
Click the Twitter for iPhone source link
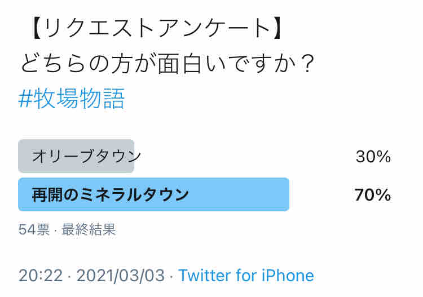pyautogui.click(x=246, y=276)
